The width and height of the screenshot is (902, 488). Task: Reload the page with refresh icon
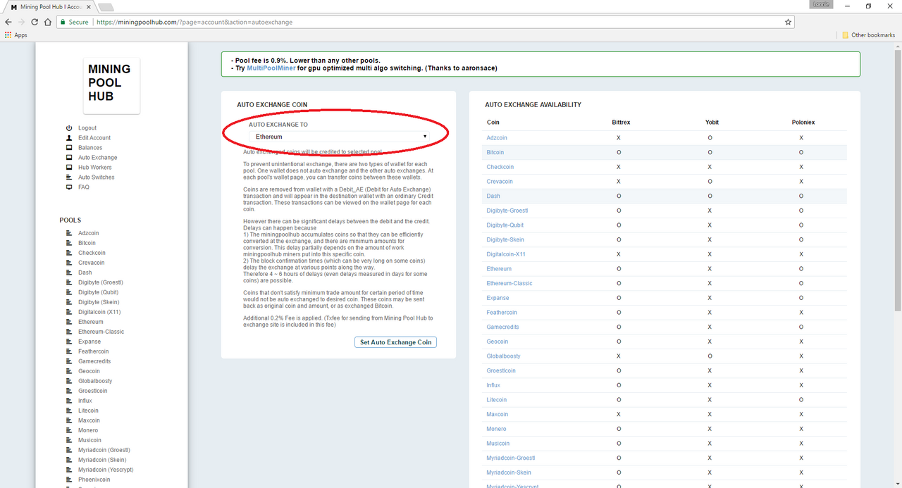[35, 22]
